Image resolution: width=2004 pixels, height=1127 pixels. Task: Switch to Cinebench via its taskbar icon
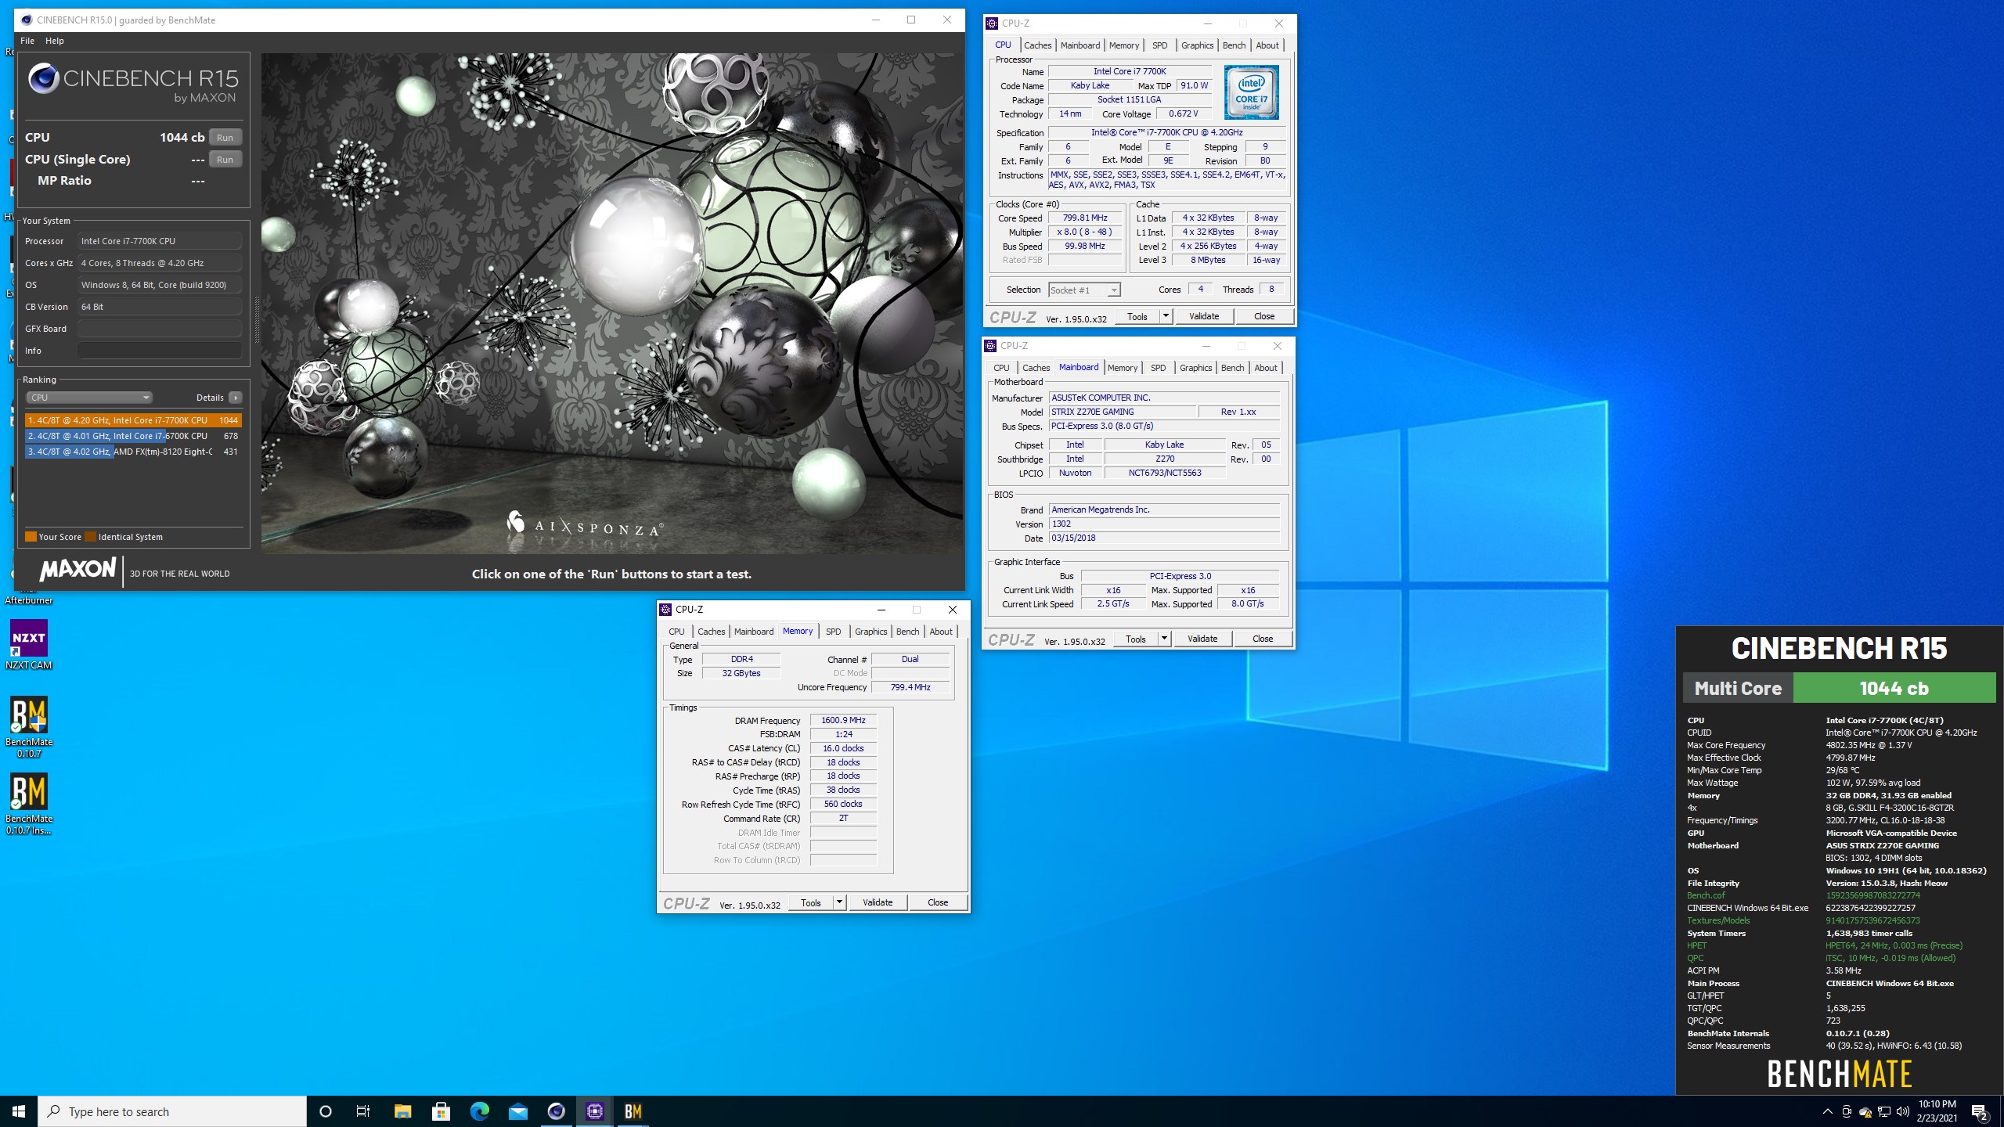(556, 1111)
